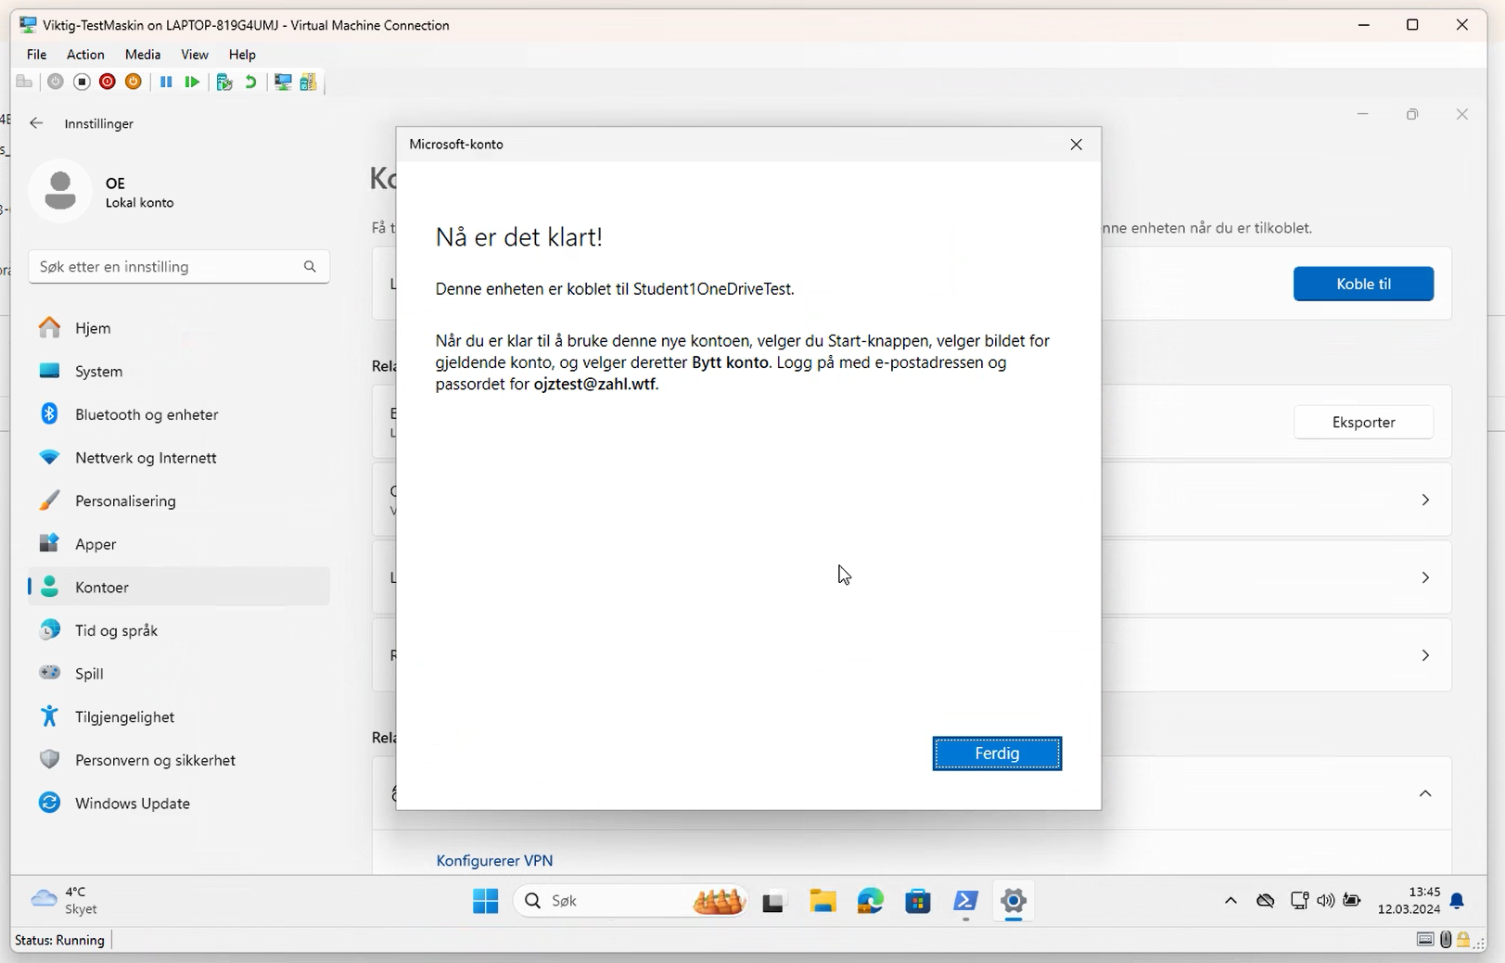Open Tilgjengelighet settings
The height and width of the screenshot is (963, 1505).
click(179, 716)
